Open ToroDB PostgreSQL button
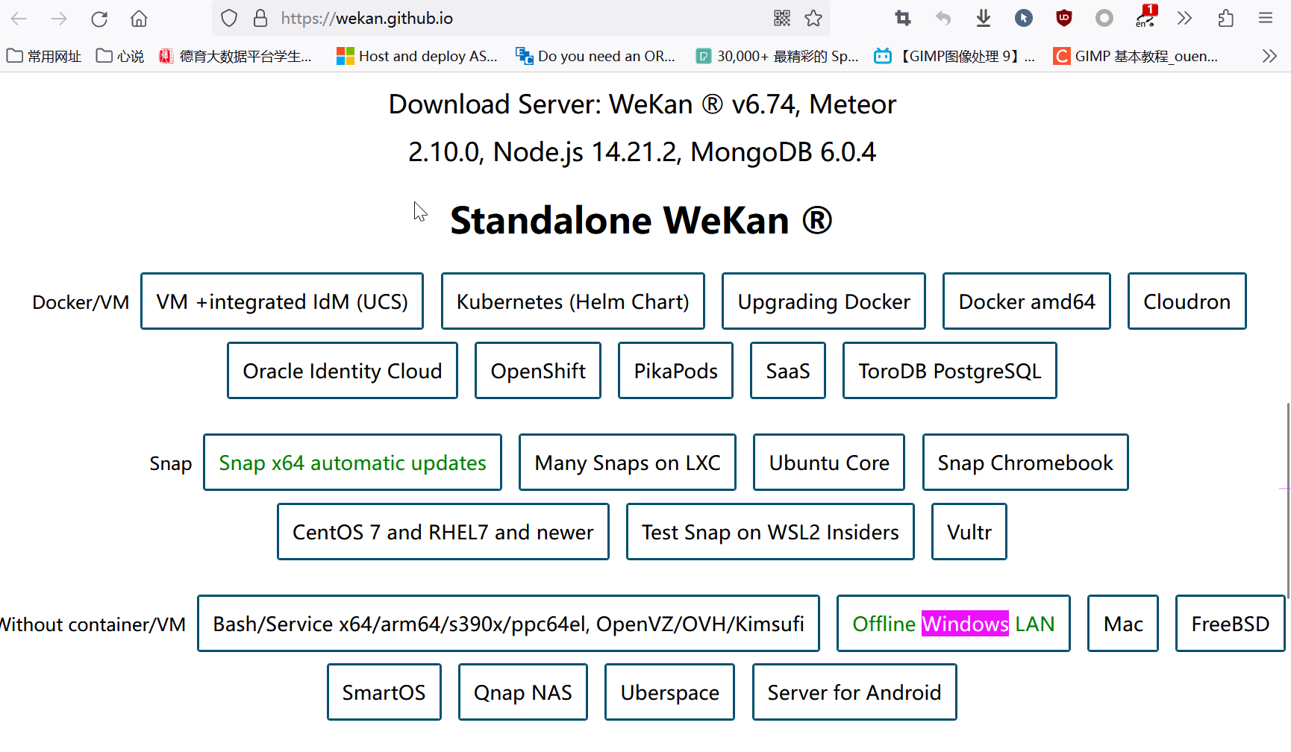 [950, 371]
